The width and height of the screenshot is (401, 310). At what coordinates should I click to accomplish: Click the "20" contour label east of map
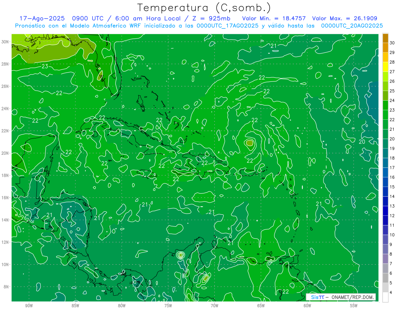tap(362, 141)
